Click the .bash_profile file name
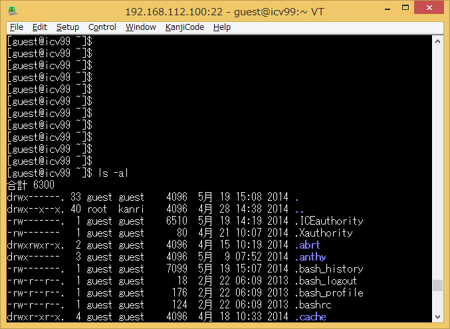Screen dimensions: 450x329 pyautogui.click(x=329, y=293)
